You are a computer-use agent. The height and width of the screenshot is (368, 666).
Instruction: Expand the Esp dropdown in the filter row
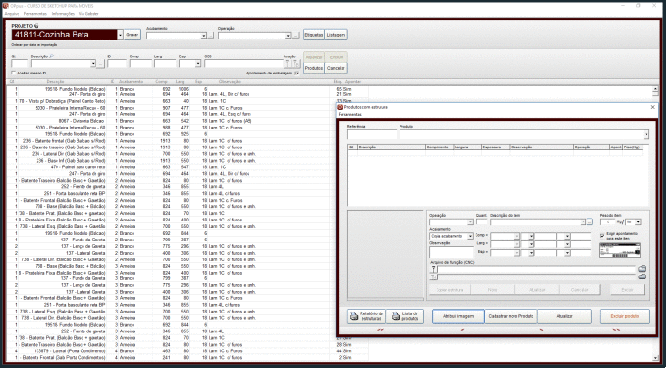(x=198, y=64)
